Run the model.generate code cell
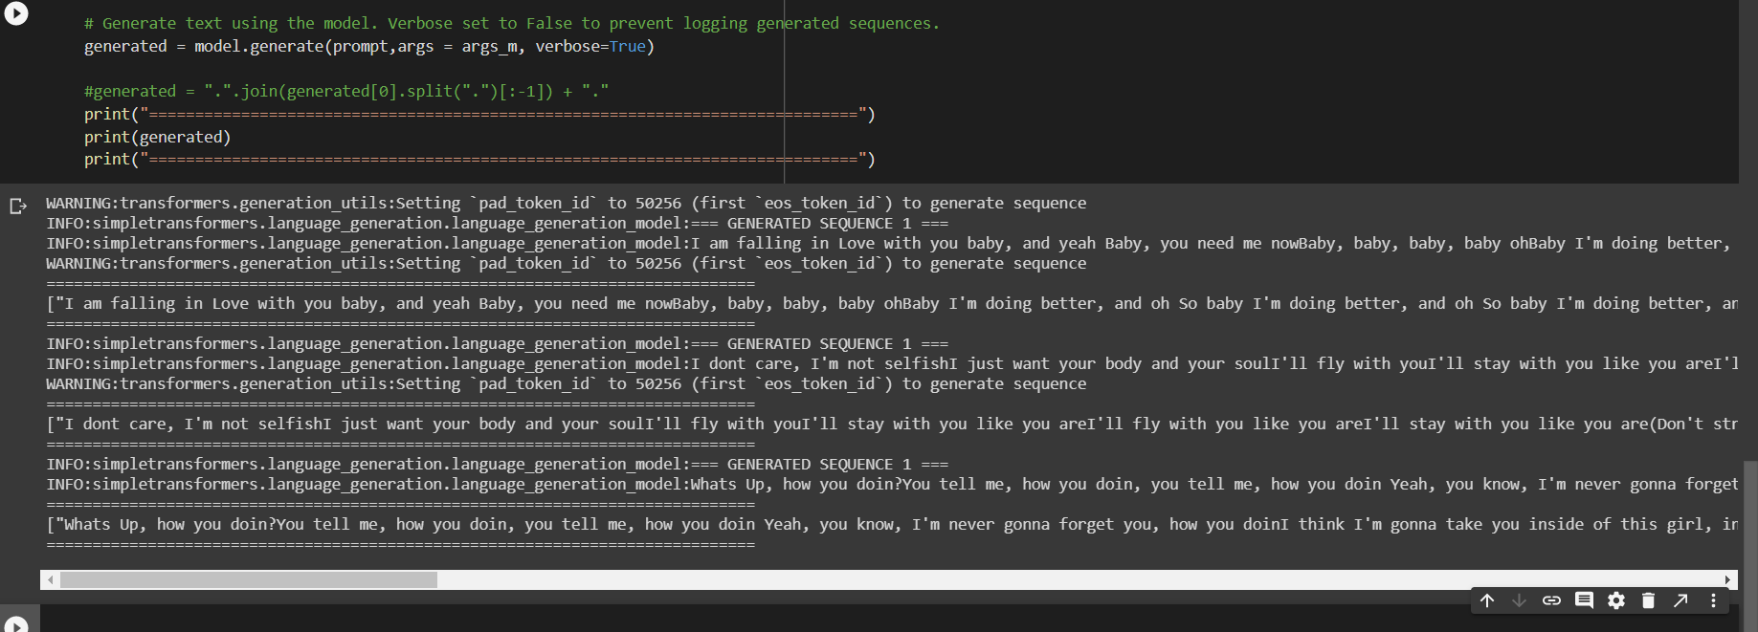Image resolution: width=1758 pixels, height=632 pixels. (x=16, y=12)
